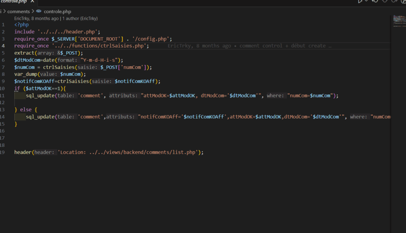
Task: Click the second circular icon in the editor toolbar
Action: click(385, 2)
